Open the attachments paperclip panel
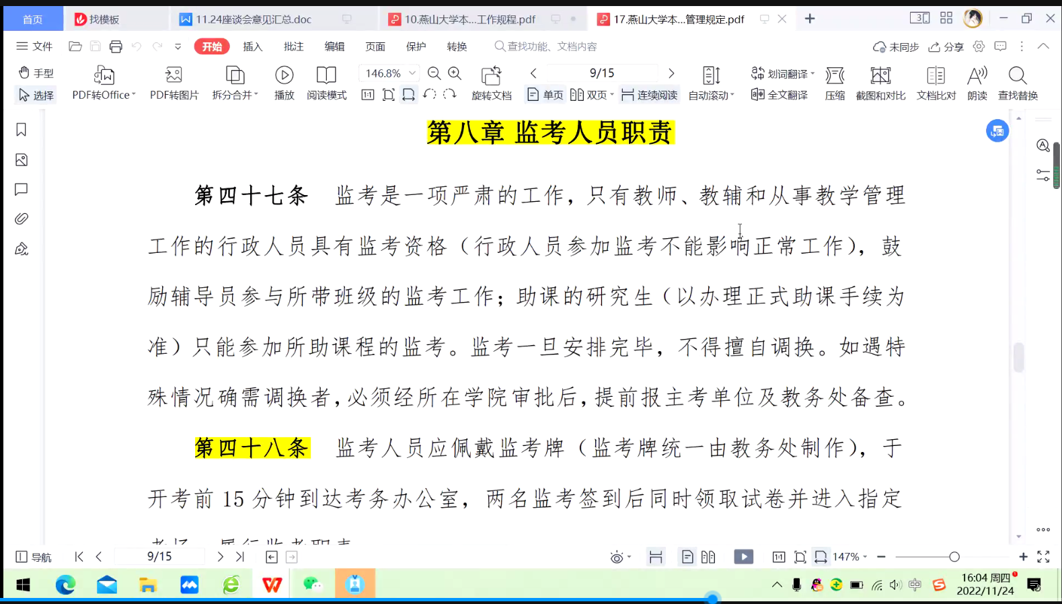 click(x=22, y=219)
